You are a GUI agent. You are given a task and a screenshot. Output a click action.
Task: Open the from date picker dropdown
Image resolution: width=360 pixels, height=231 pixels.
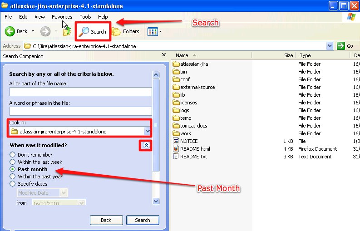(x=81, y=202)
